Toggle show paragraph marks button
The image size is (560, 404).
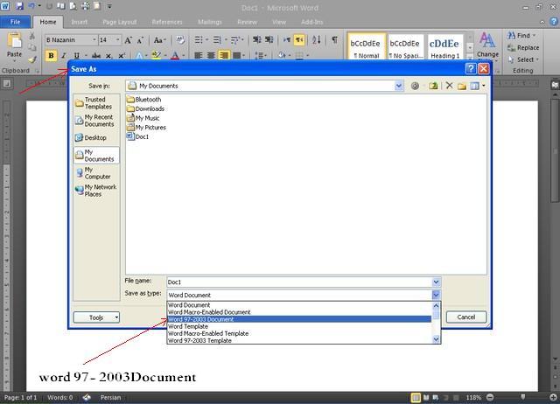pos(334,40)
